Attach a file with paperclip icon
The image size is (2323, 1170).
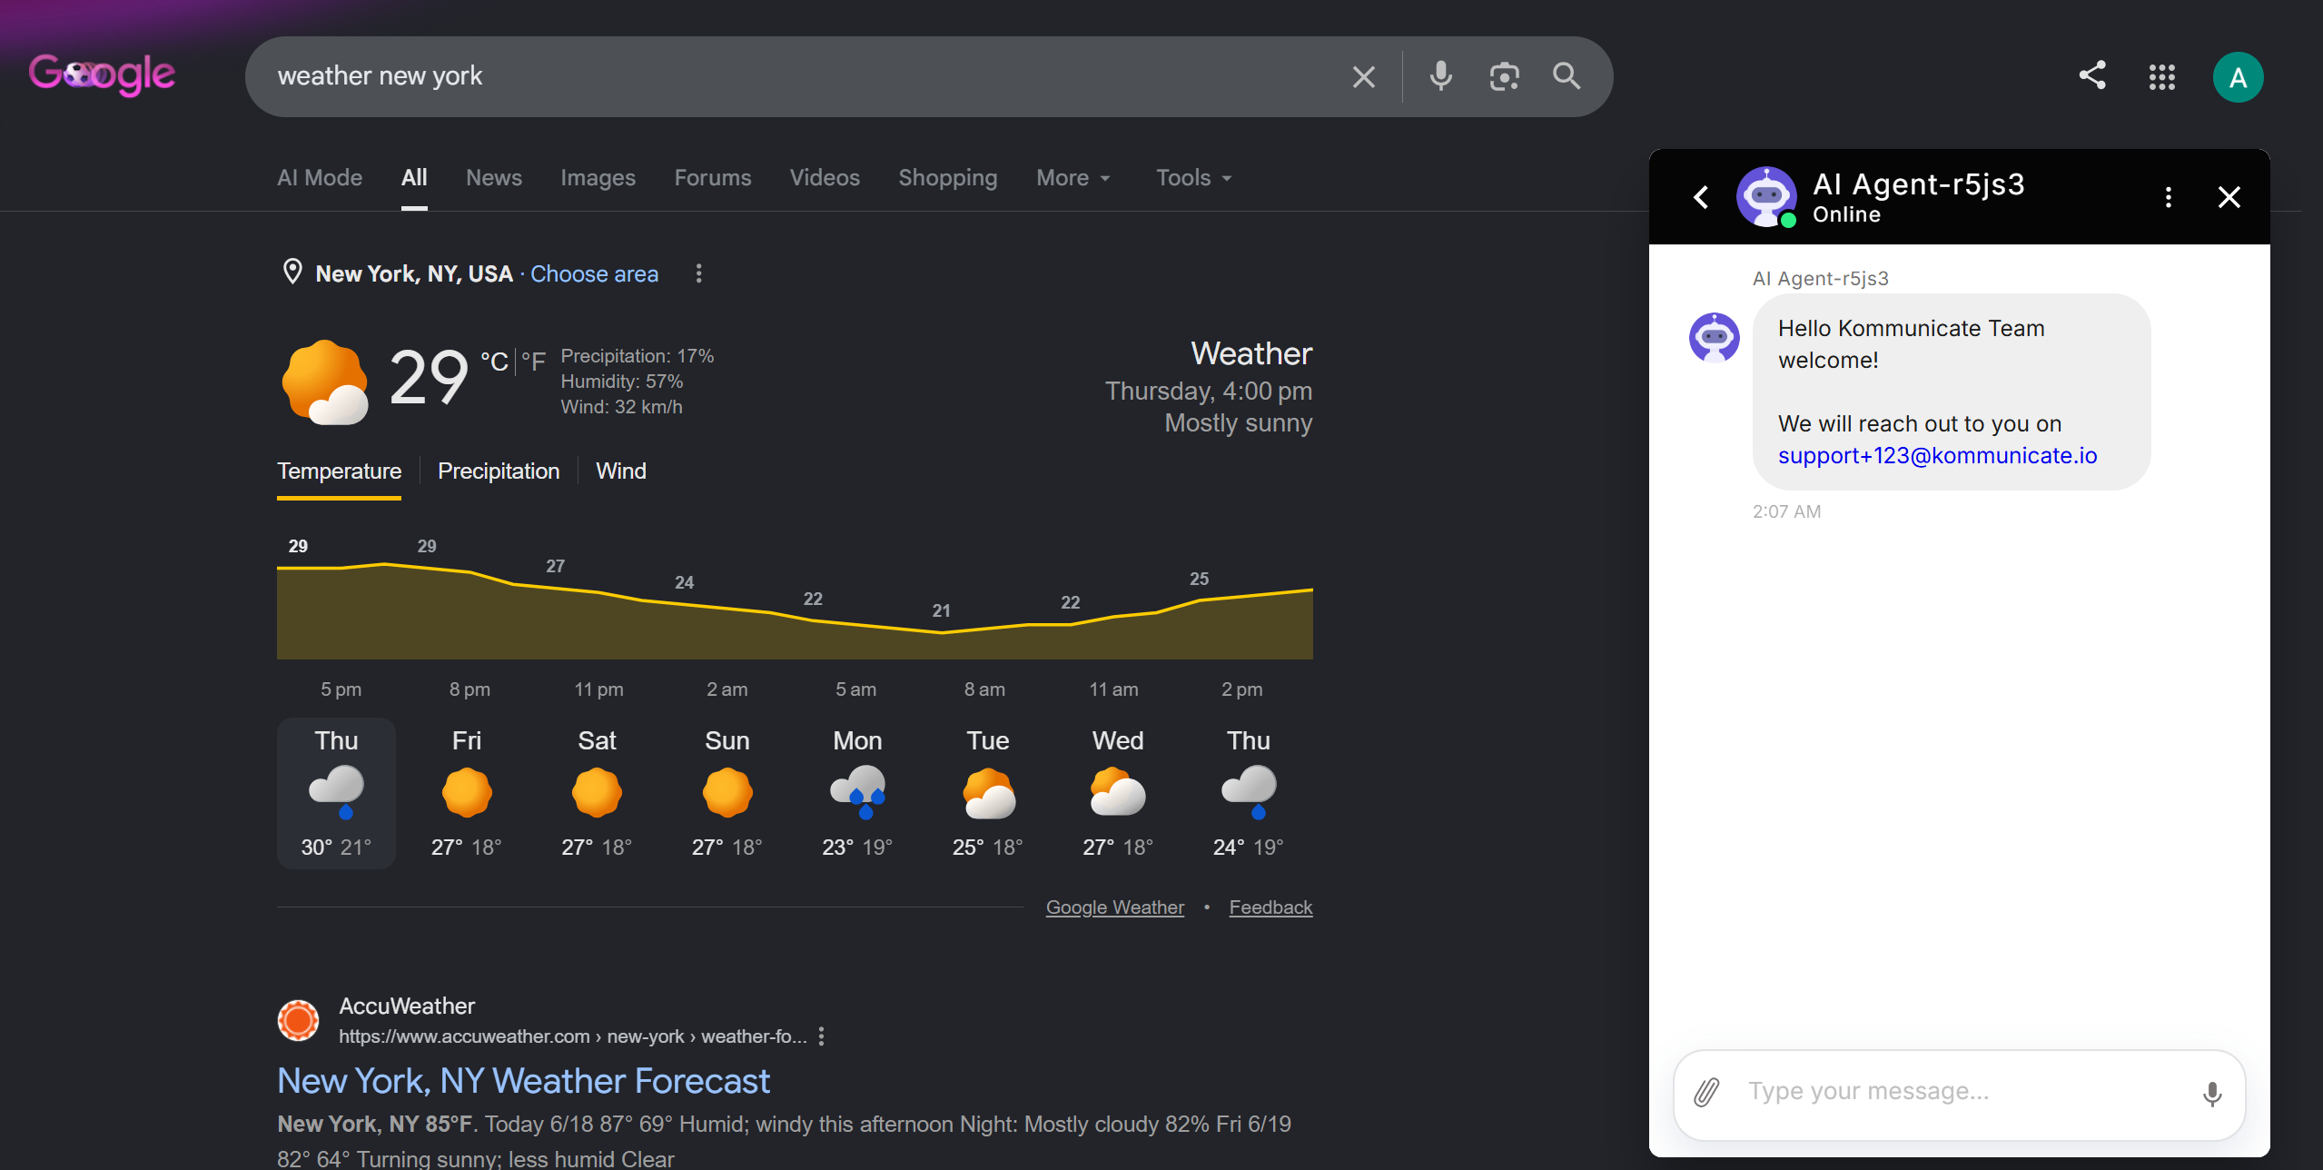tap(1706, 1092)
